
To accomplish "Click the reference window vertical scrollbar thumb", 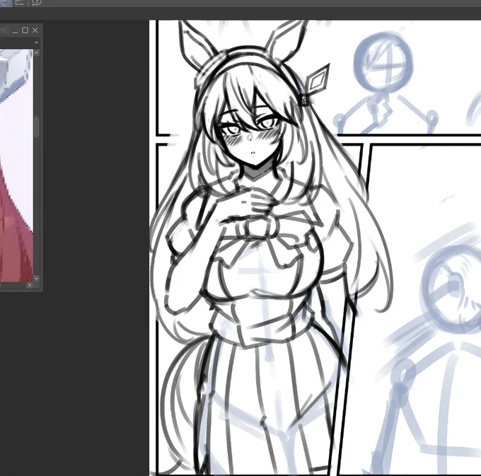I will click(x=37, y=127).
